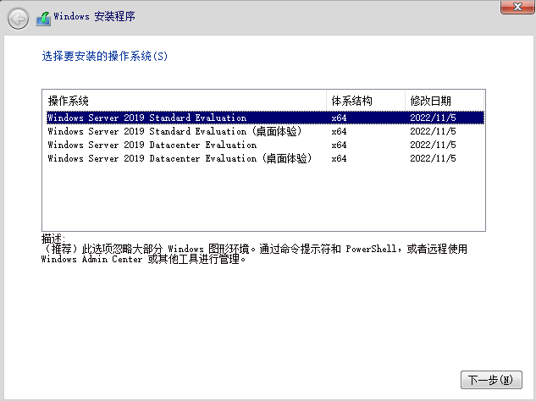Click the 描述 description text below list
The image size is (536, 401).
tap(254, 249)
